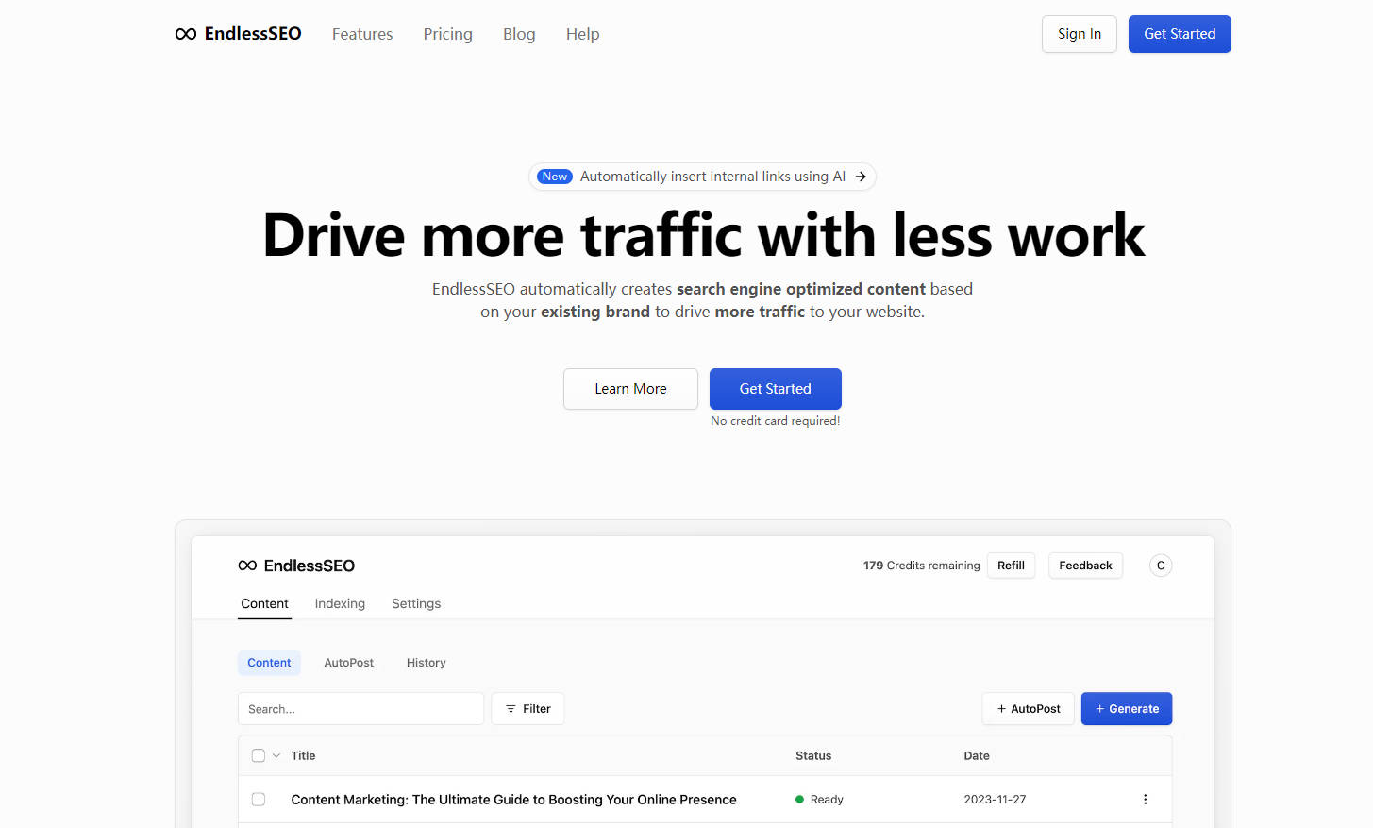Select the History tab
Viewport: 1373px width, 828px height.
coord(426,662)
